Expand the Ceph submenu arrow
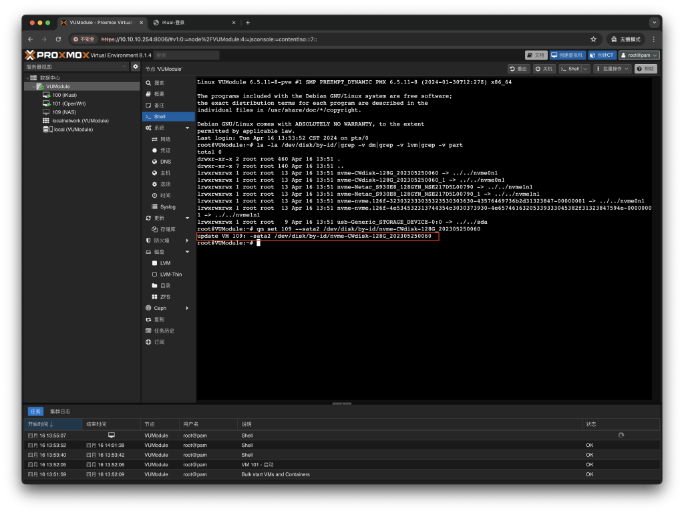Screen dimensions: 684x513 click(187, 308)
